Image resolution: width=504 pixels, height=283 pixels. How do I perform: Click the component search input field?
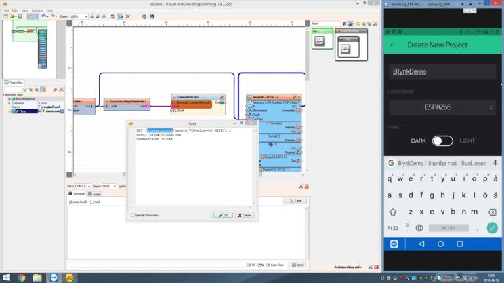[x=326, y=24]
